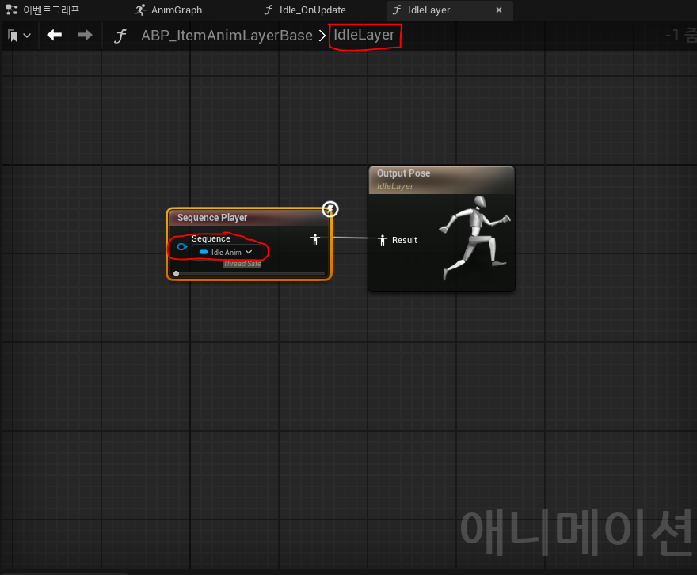This screenshot has height=575, width=697.
Task: Click the Thread Safe label
Action: tap(242, 264)
